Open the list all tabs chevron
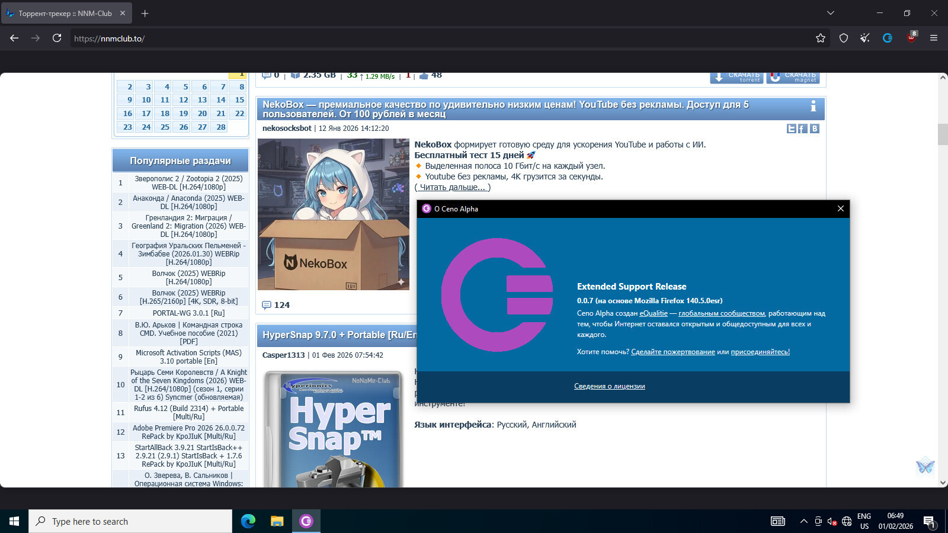The height and width of the screenshot is (533, 948). (831, 13)
